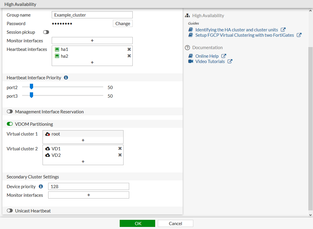Click Device priority info icon
Image resolution: width=313 pixels, height=229 pixels.
coord(41,186)
